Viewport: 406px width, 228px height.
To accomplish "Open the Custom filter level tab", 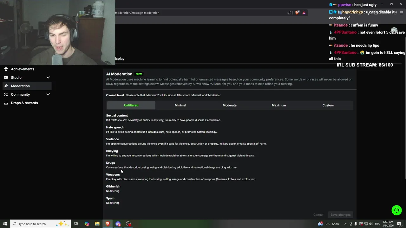I will (328, 105).
